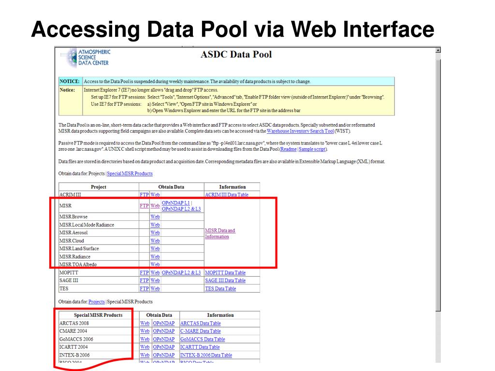Open FTP link for TES

pyautogui.click(x=144, y=289)
